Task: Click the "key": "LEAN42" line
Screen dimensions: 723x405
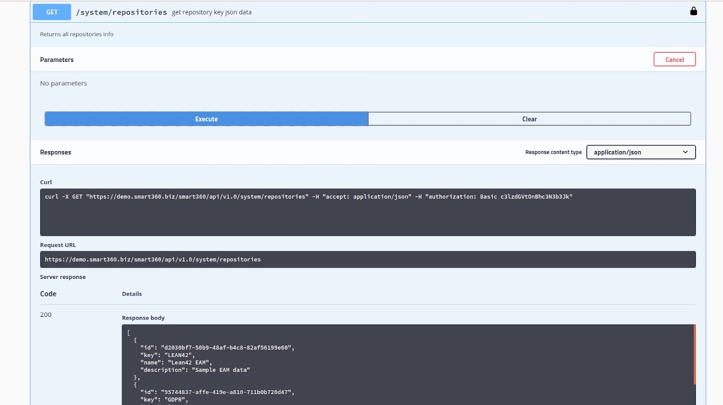Action: click(x=168, y=355)
